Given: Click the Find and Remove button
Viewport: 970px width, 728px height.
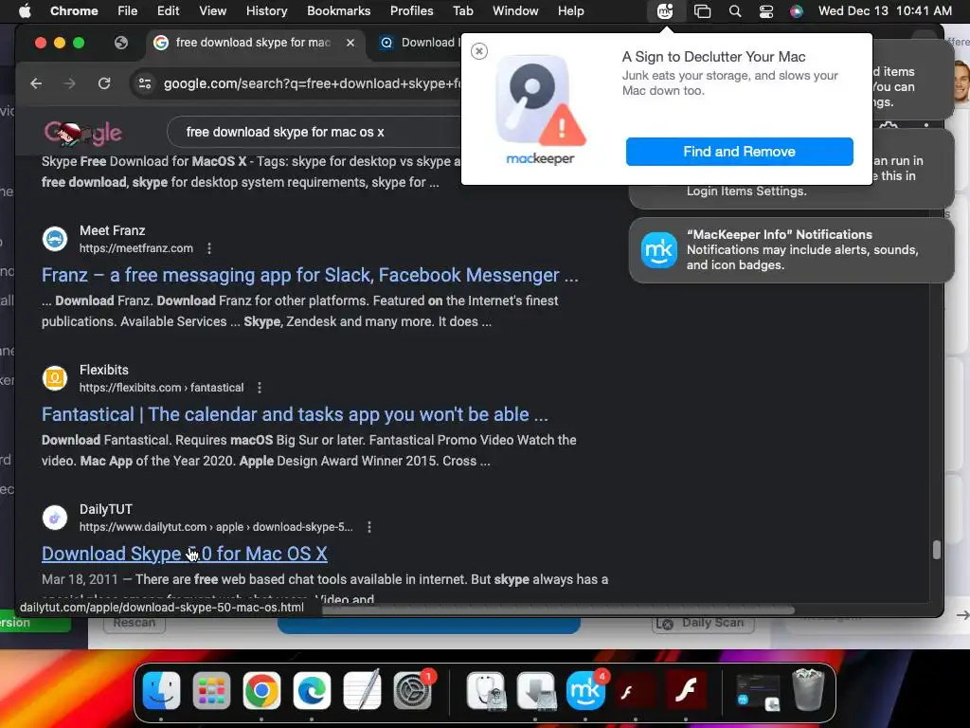Looking at the screenshot, I should point(739,152).
